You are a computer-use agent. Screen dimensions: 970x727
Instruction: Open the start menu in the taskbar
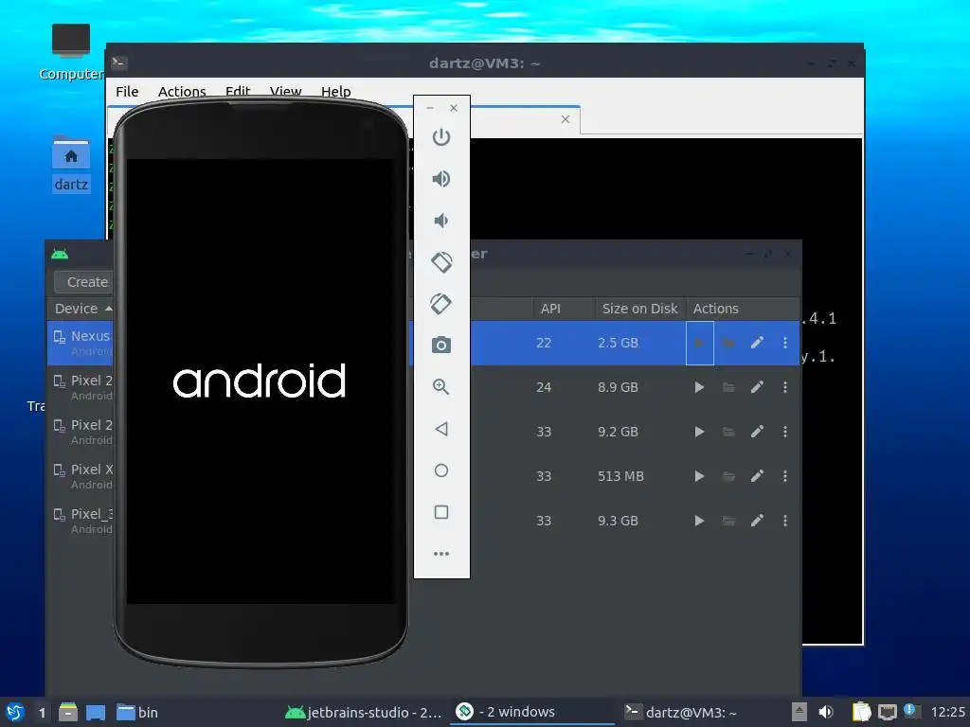(x=15, y=712)
